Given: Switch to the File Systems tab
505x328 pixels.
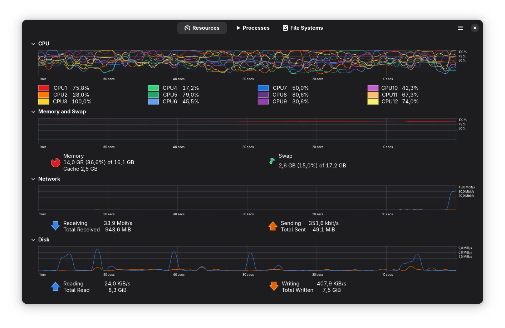Looking at the screenshot, I should pyautogui.click(x=303, y=28).
